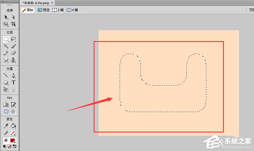Select the Eraser tool
This screenshot has width=254, height=151.
[13, 53]
